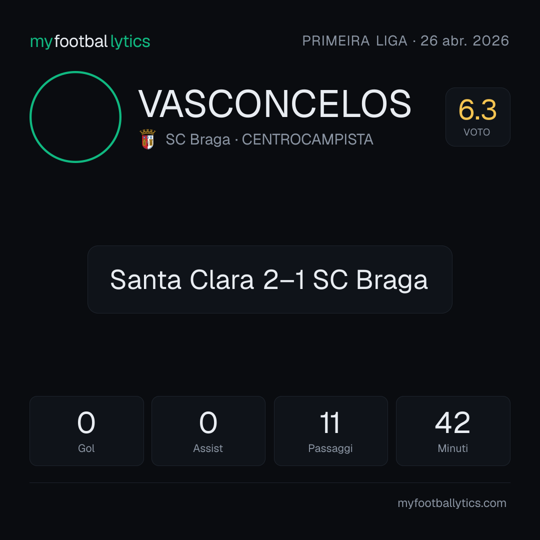Click the Santa Clara 2–1 SC Braga scoreboard
Viewport: 540px width, 540px height.
pos(269,279)
